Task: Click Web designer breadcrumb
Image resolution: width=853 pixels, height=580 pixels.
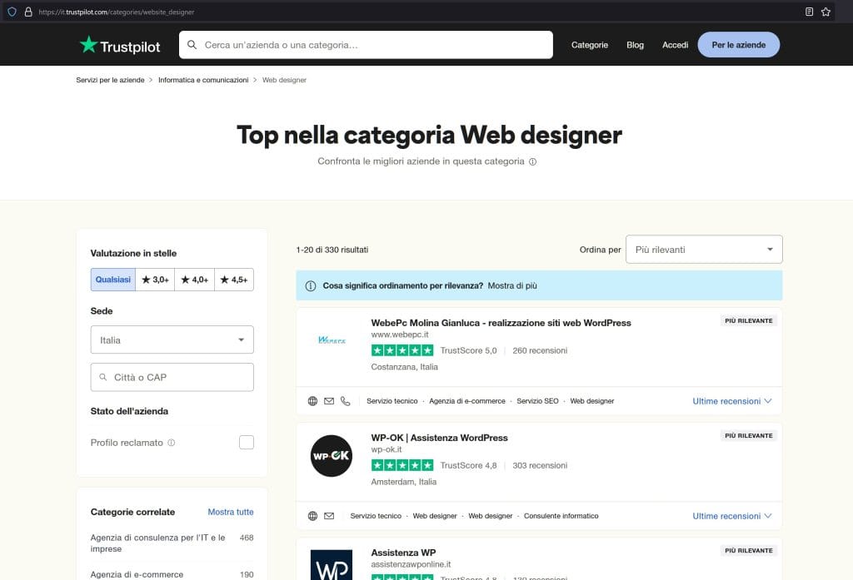Action: point(285,80)
